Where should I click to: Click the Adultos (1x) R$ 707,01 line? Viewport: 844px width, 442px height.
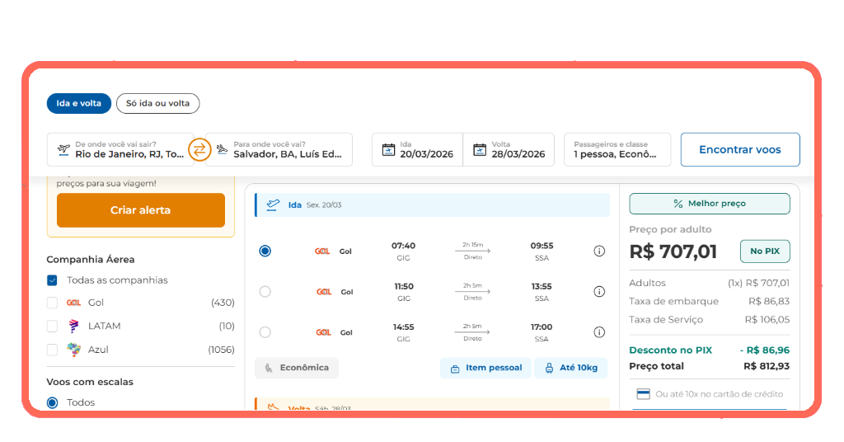[x=710, y=283]
